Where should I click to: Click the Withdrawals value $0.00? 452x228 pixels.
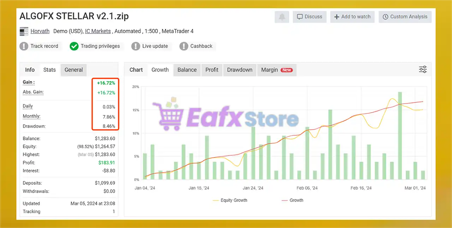109,191
